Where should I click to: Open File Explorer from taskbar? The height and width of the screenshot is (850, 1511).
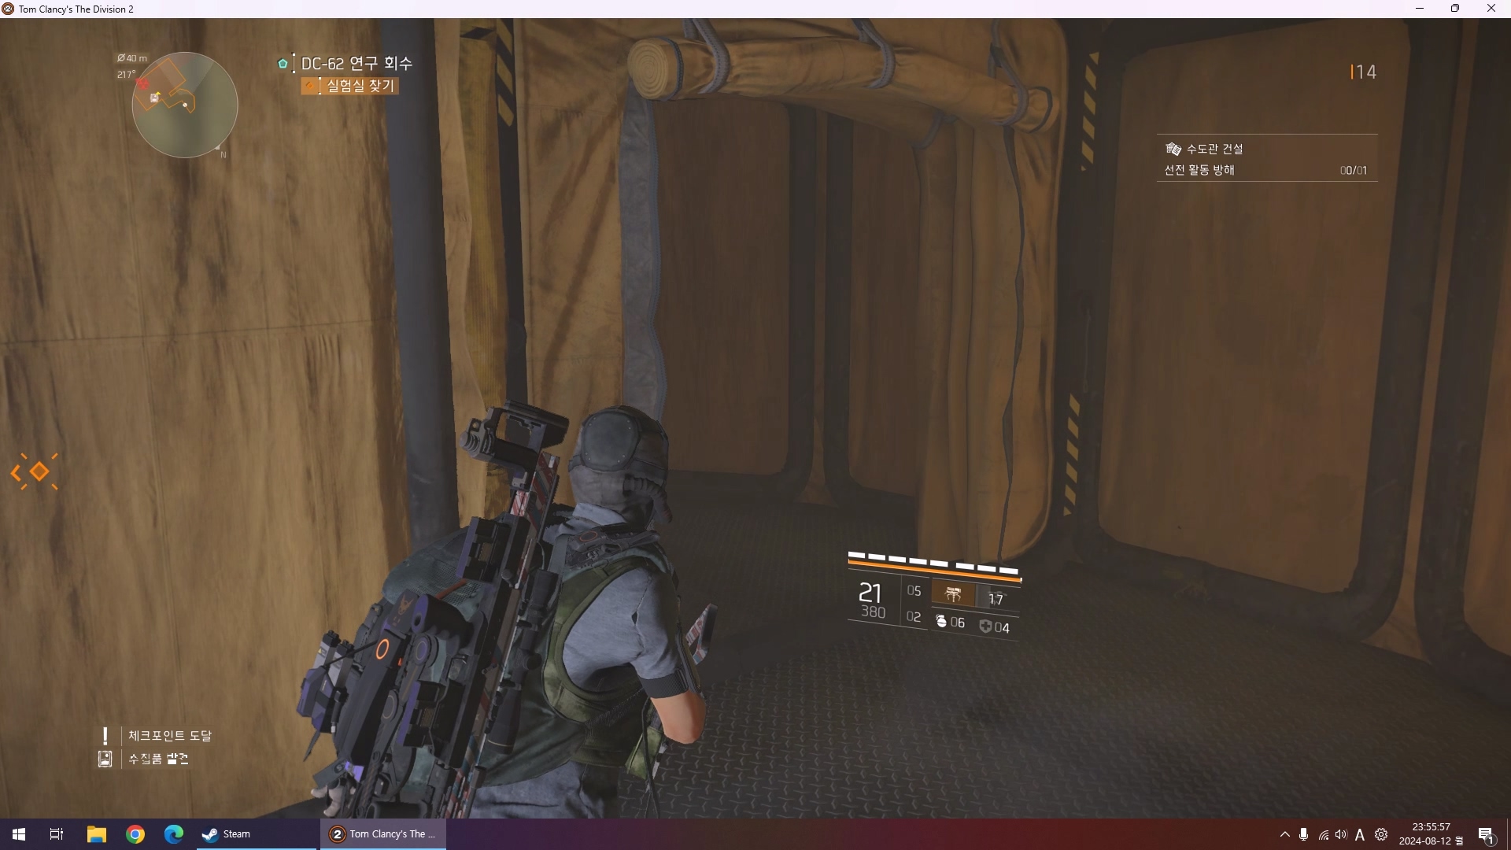[x=96, y=833]
